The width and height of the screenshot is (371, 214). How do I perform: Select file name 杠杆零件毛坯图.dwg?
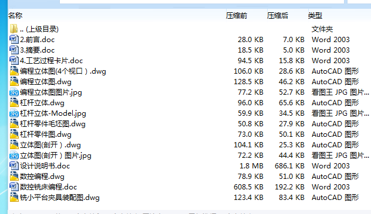[53, 124]
